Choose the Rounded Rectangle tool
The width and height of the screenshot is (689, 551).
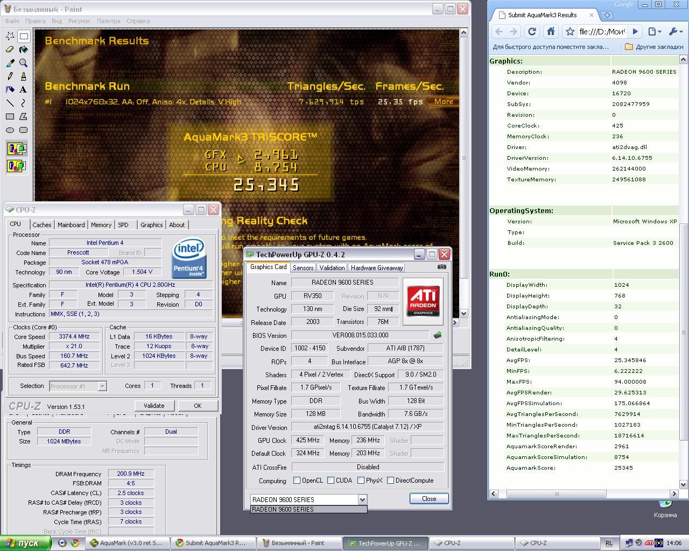24,130
